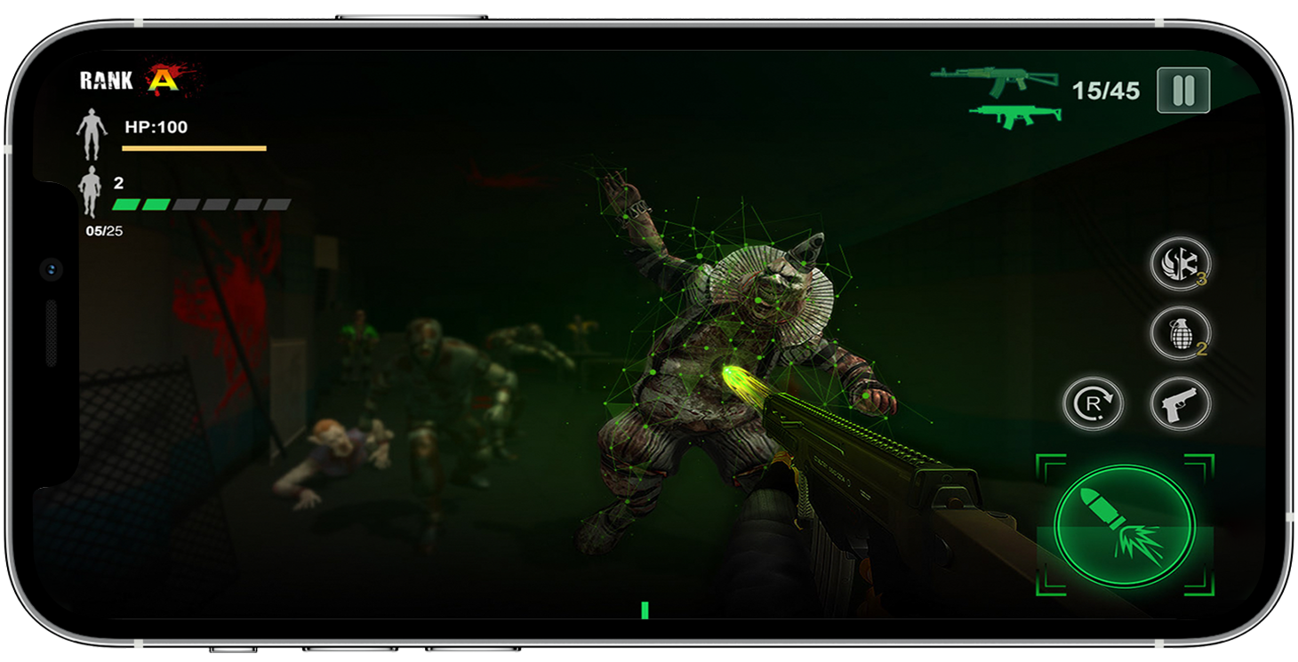
Task: Tap the RANK label text
Action: coord(107,81)
